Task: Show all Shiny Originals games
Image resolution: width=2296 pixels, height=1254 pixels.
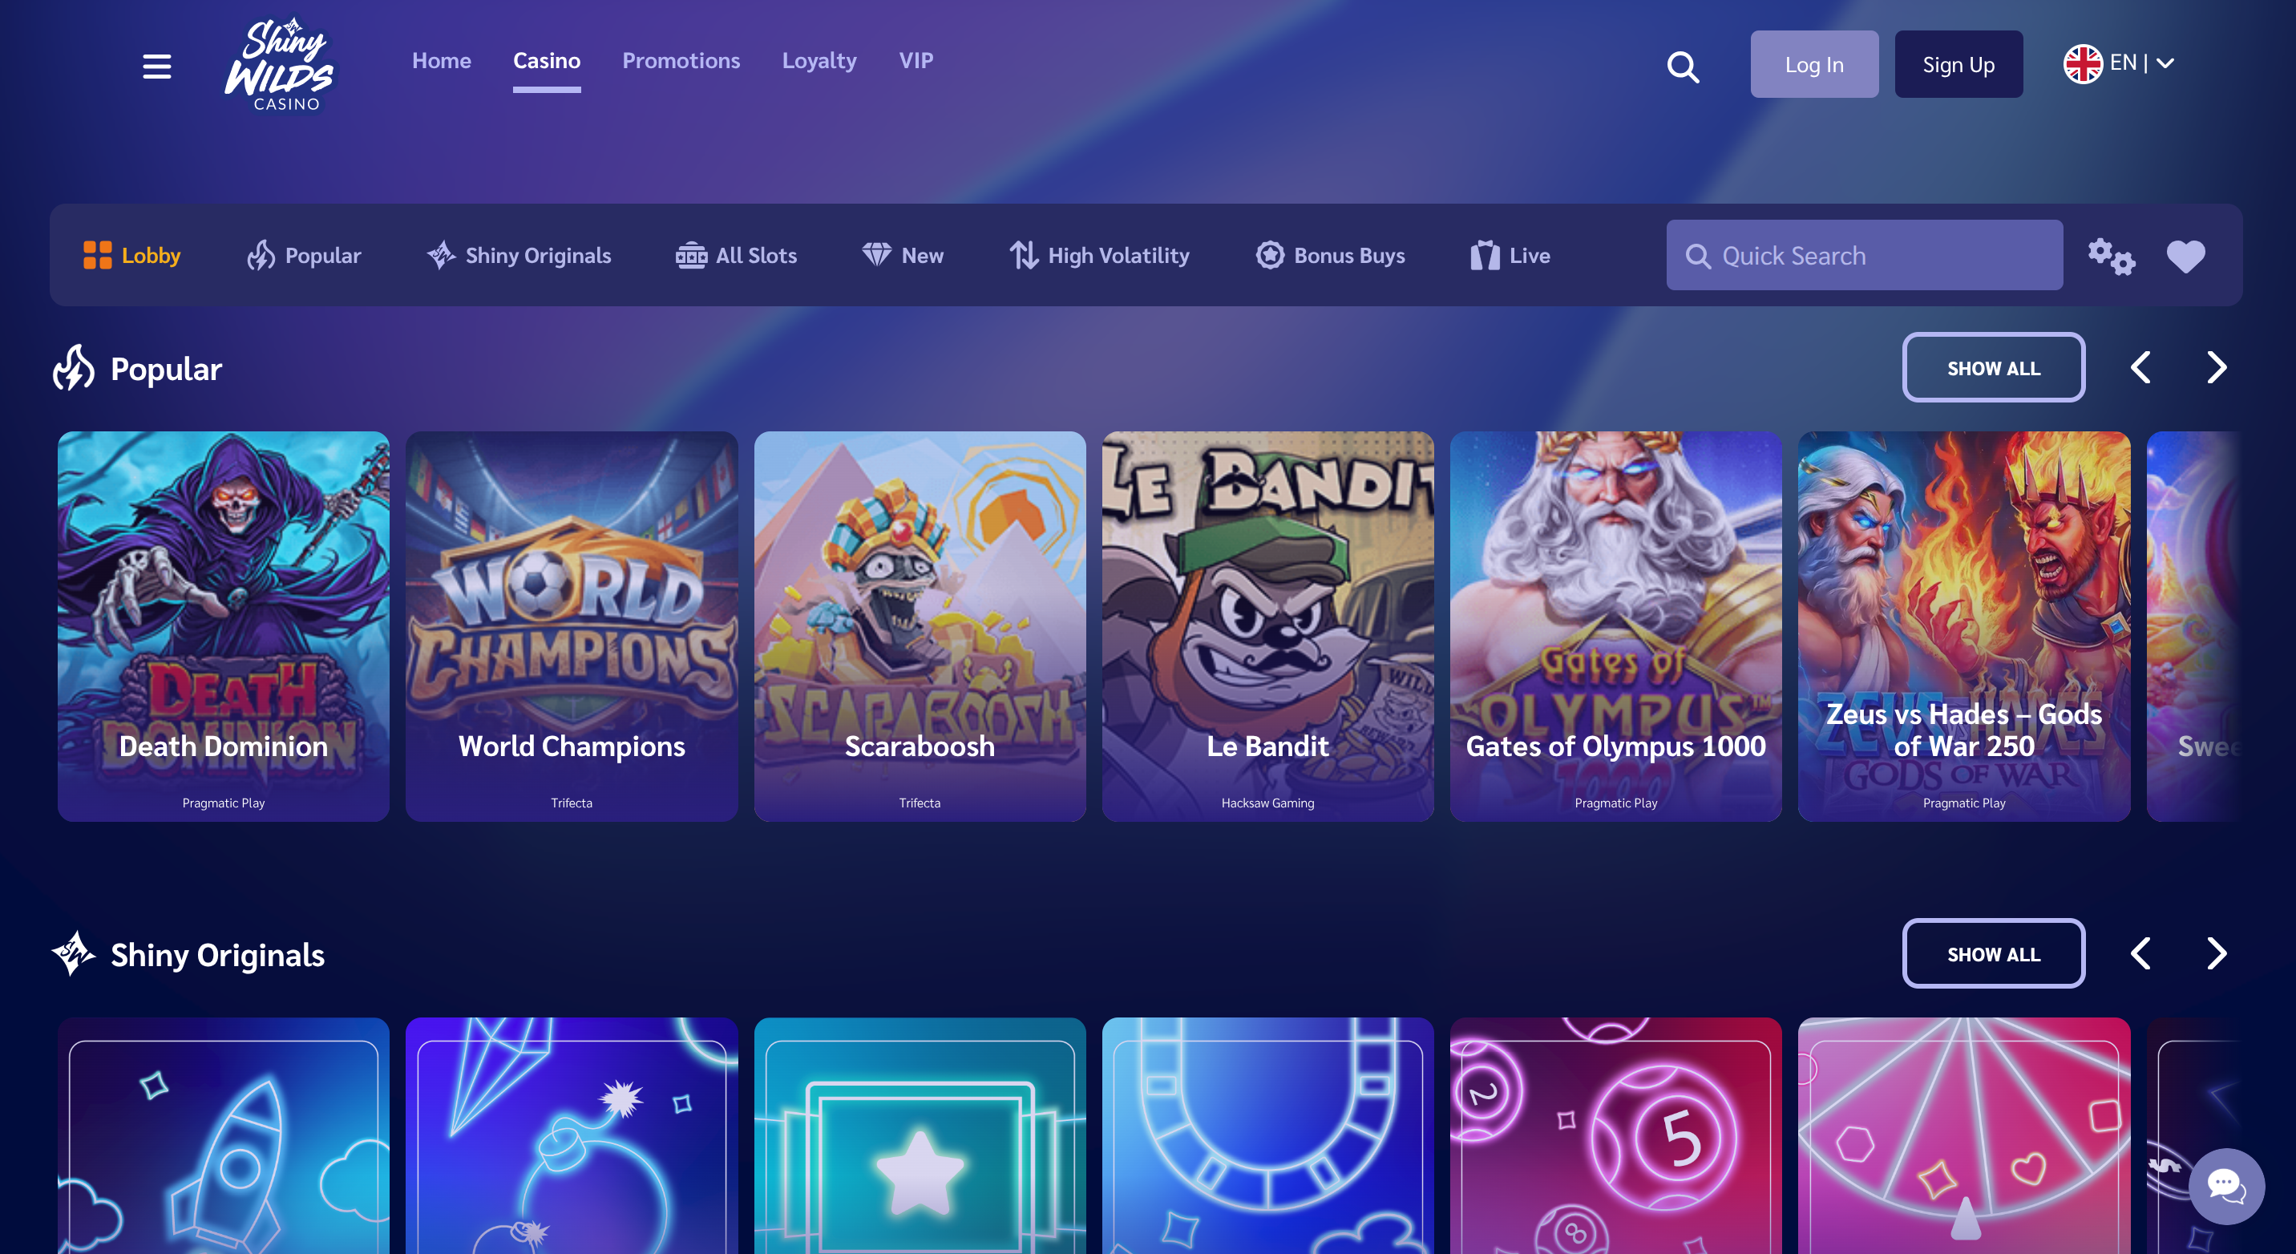Action: 1993,953
